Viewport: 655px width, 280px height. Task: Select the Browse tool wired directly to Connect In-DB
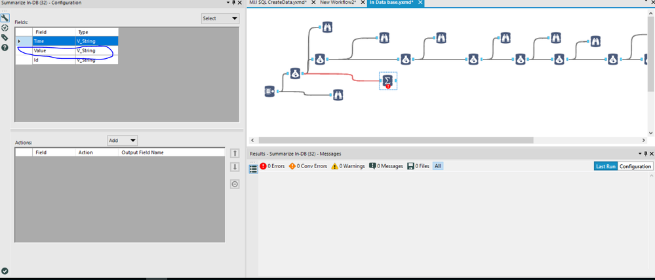pyautogui.click(x=339, y=95)
